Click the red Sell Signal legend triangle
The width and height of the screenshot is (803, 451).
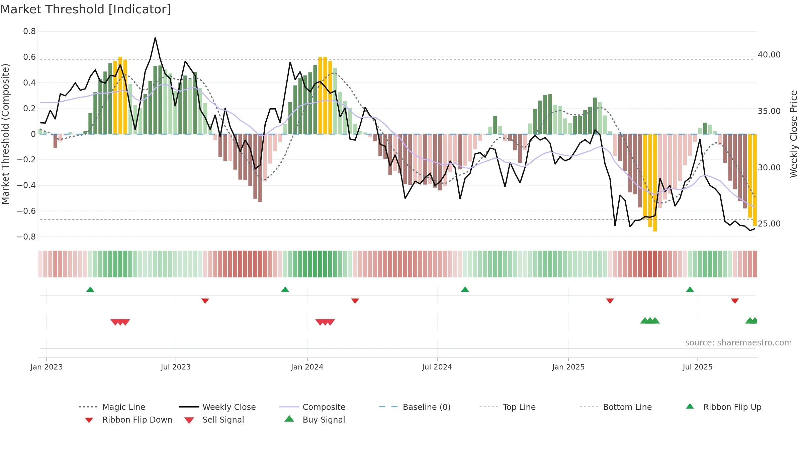click(189, 420)
